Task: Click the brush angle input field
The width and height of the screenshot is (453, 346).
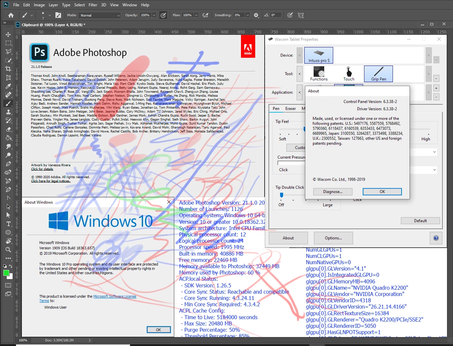Action: [x=276, y=15]
